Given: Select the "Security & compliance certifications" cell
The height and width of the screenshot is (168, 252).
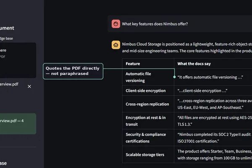Looking at the screenshot, I should coord(148,138).
